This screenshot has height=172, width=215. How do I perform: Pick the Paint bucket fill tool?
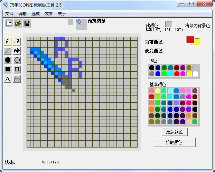click(x=17, y=51)
